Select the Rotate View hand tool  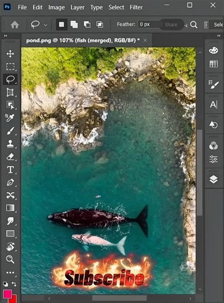pyautogui.click(x=10, y=246)
